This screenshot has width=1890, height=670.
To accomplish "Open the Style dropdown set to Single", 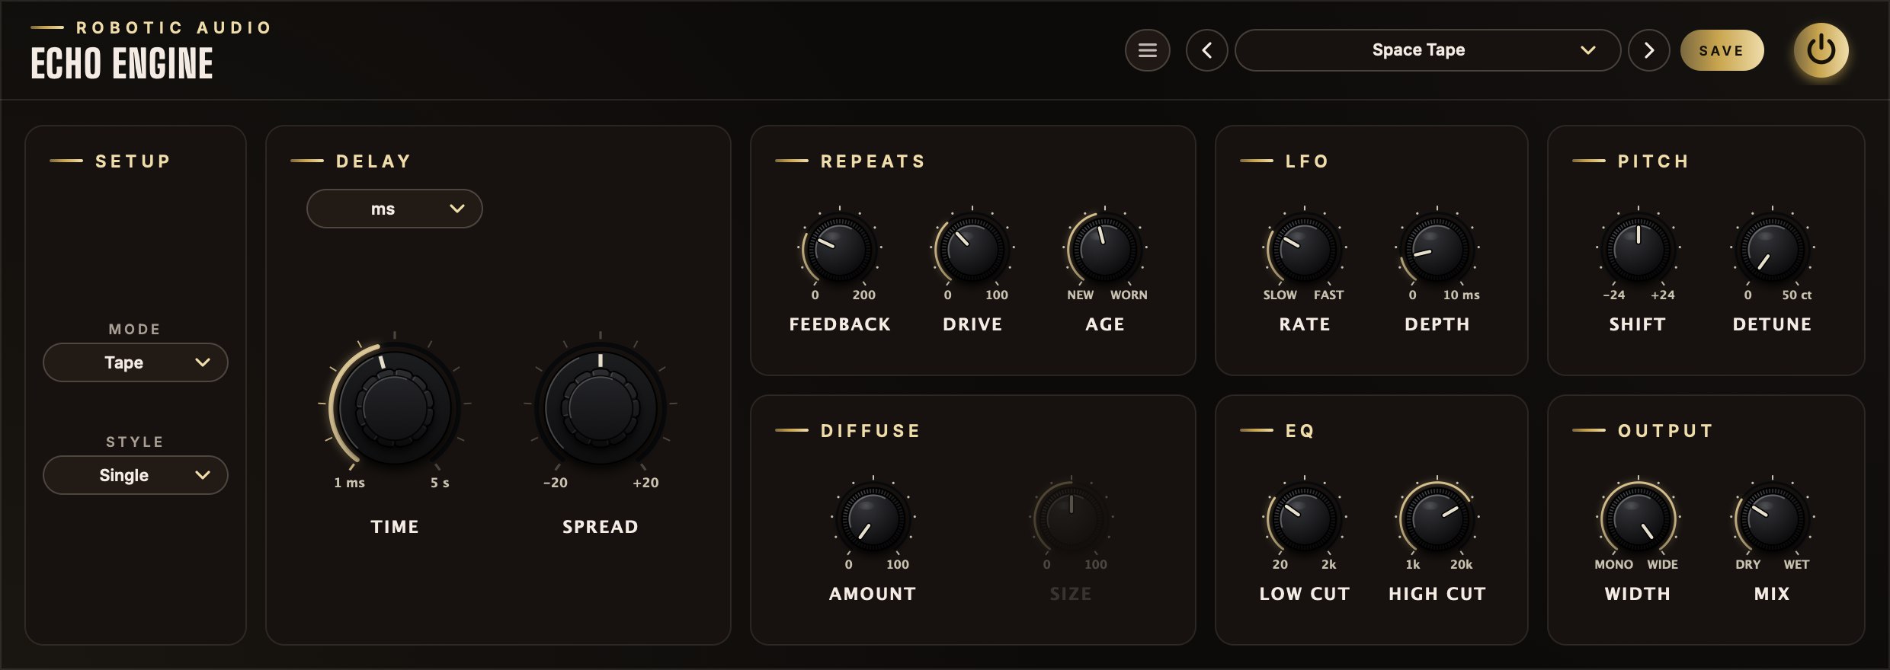I will click(x=136, y=475).
